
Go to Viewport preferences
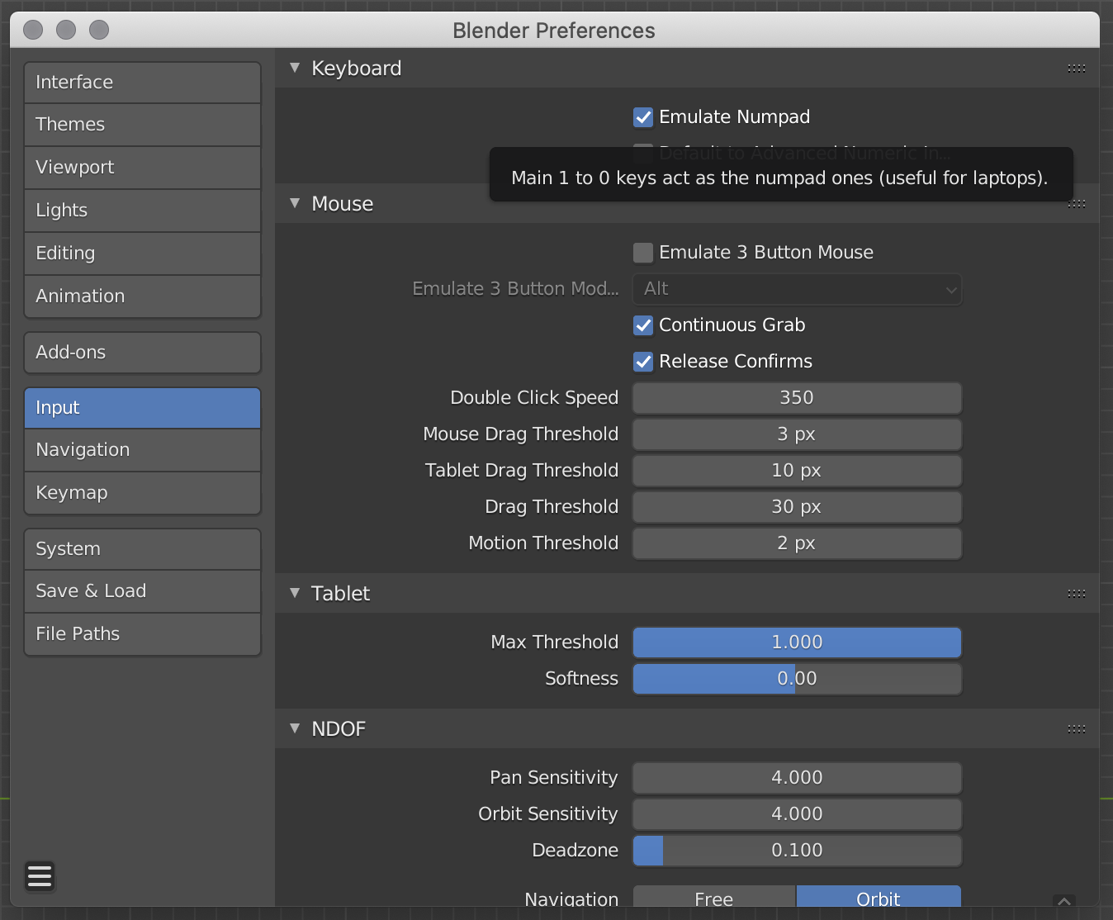(143, 168)
